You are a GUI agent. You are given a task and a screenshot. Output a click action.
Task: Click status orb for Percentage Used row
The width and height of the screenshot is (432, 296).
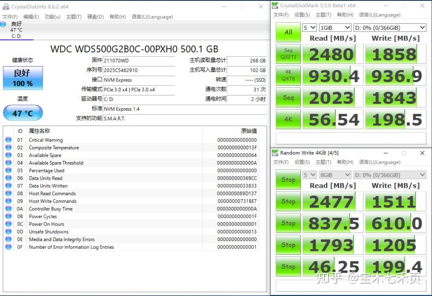9,170
